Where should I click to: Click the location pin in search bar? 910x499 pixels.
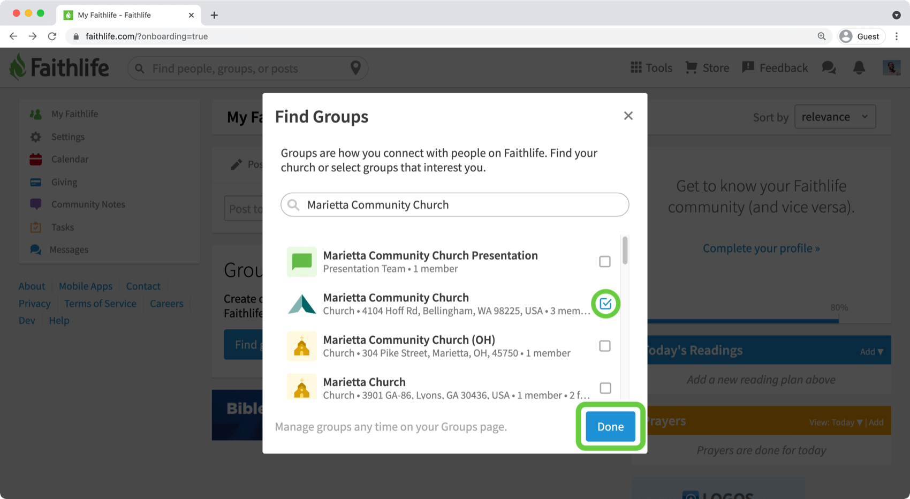[x=355, y=68]
